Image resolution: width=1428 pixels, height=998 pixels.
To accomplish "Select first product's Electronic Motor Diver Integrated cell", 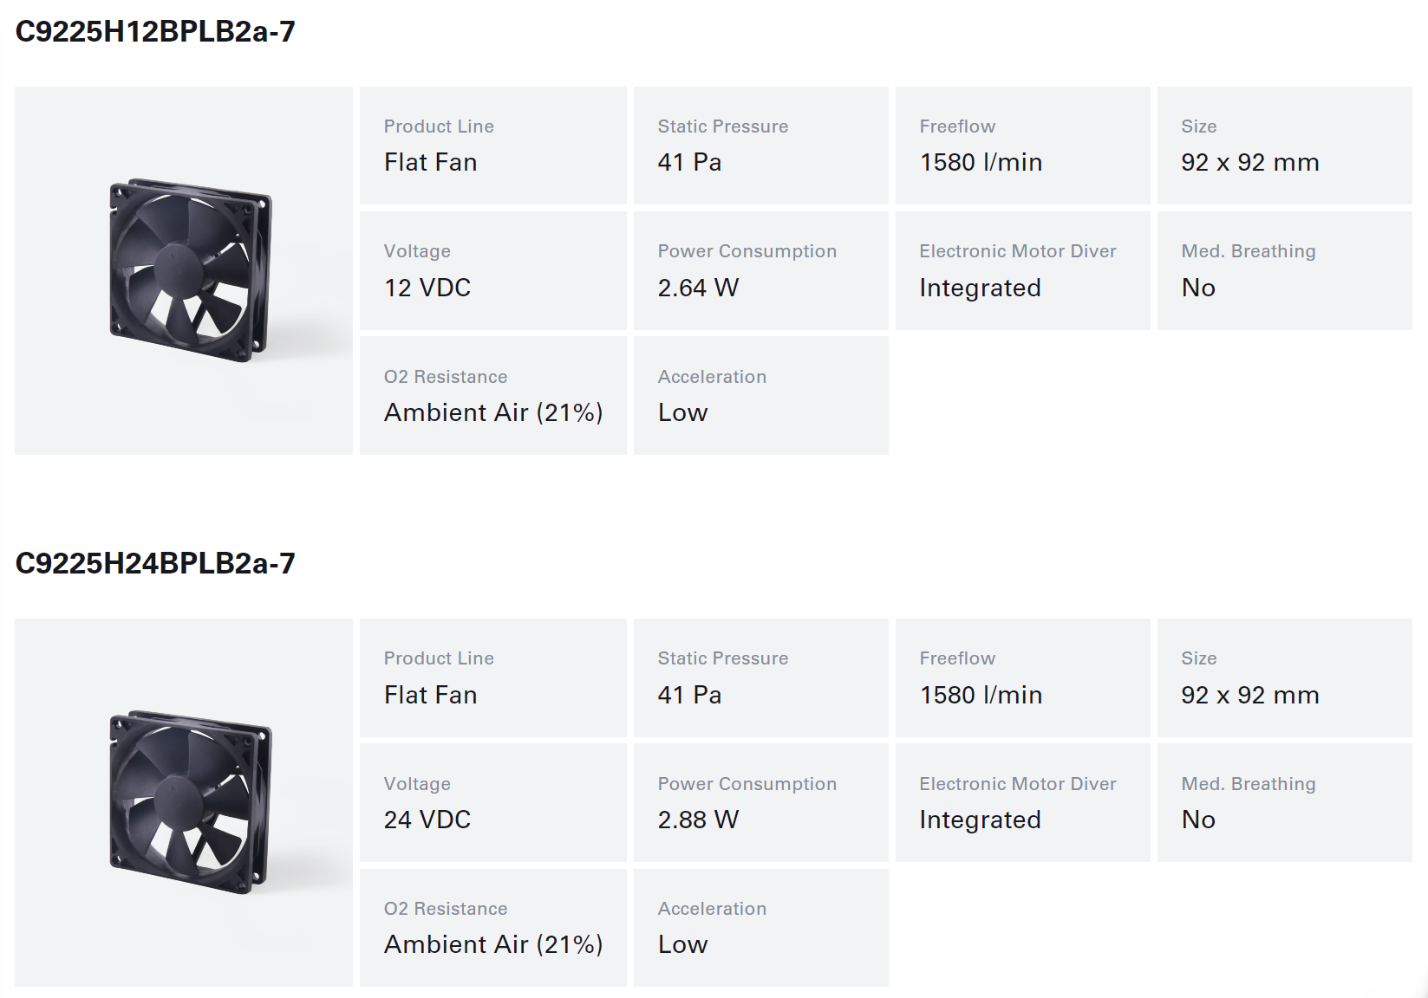I will 1023,270.
